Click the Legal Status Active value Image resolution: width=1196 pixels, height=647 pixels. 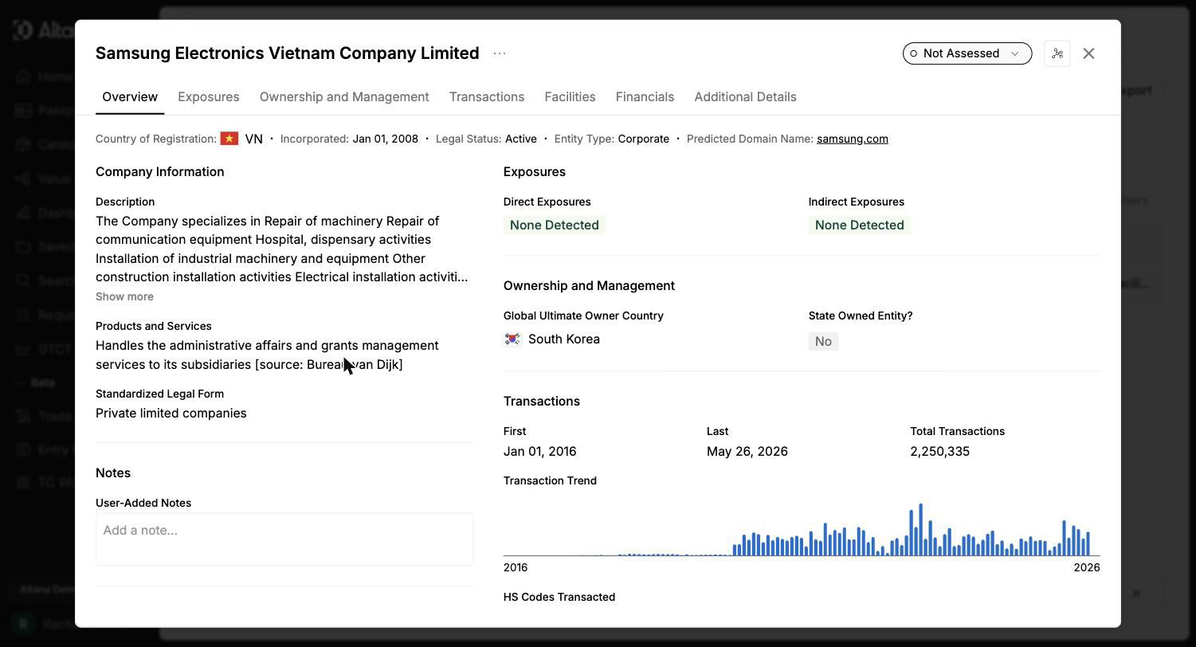[x=520, y=139]
